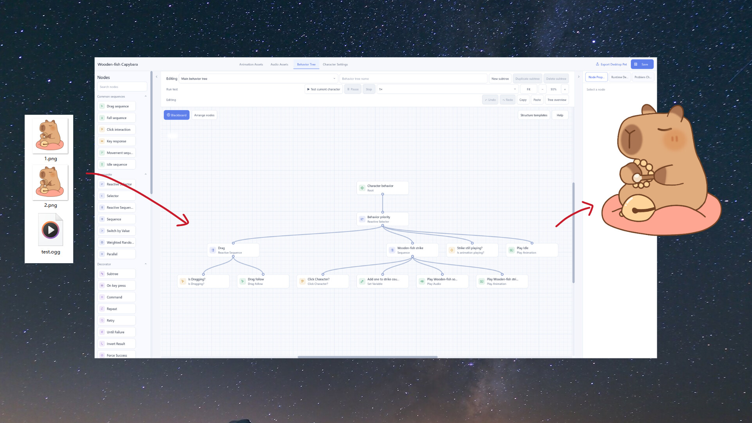Click the New subtree button
This screenshot has height=423, width=752.
(x=500, y=79)
